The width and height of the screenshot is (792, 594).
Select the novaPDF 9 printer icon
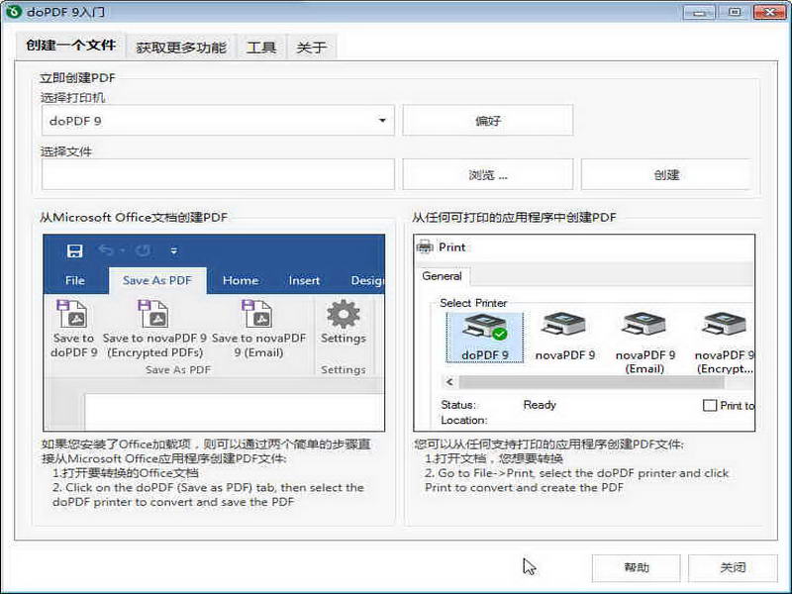pyautogui.click(x=563, y=325)
